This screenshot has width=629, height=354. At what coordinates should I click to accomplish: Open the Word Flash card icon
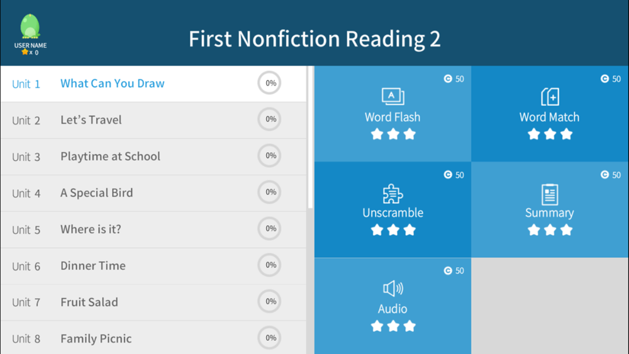pos(392,96)
